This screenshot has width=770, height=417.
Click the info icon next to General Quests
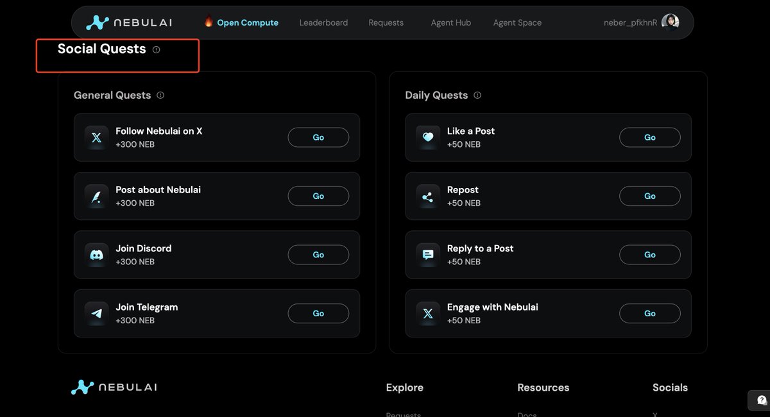tap(160, 95)
